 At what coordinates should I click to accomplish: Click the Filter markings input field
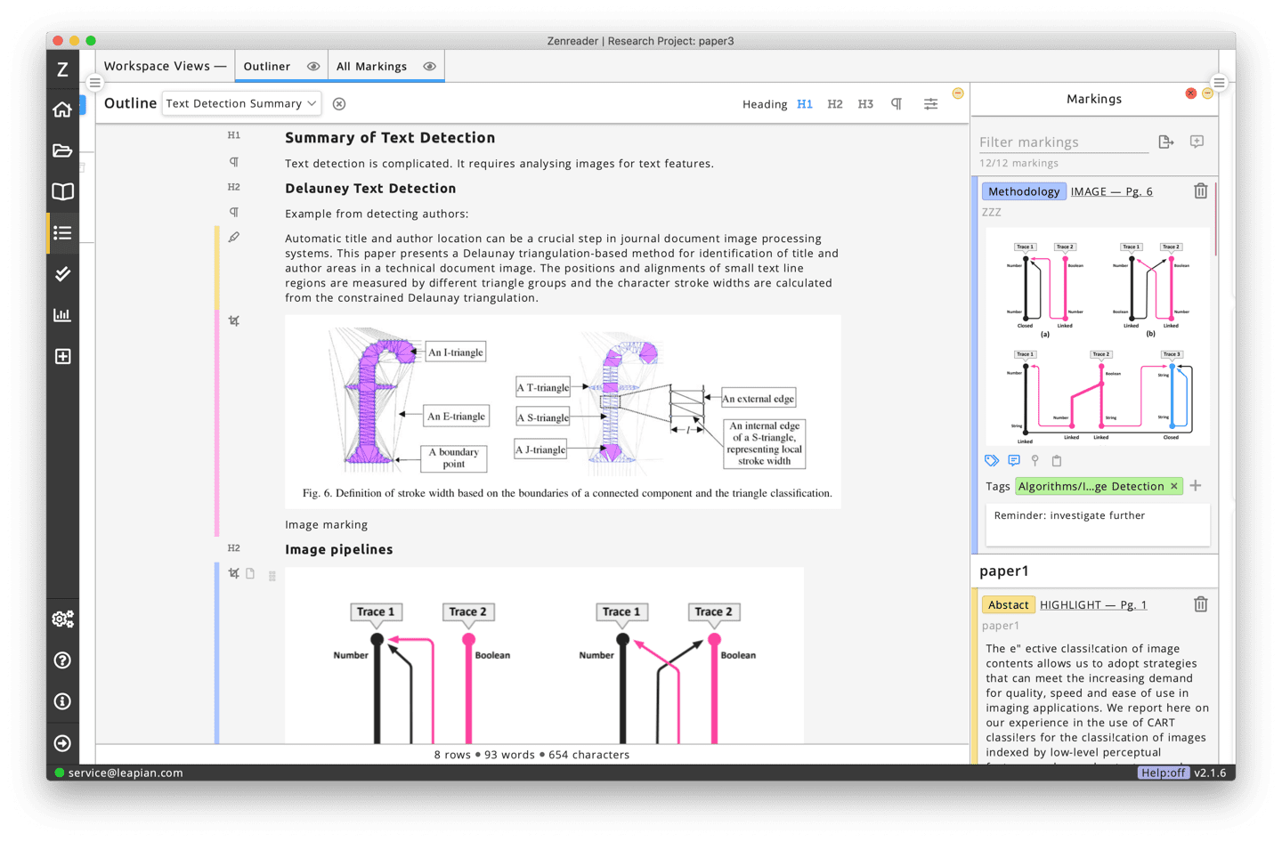pyautogui.click(x=1063, y=142)
